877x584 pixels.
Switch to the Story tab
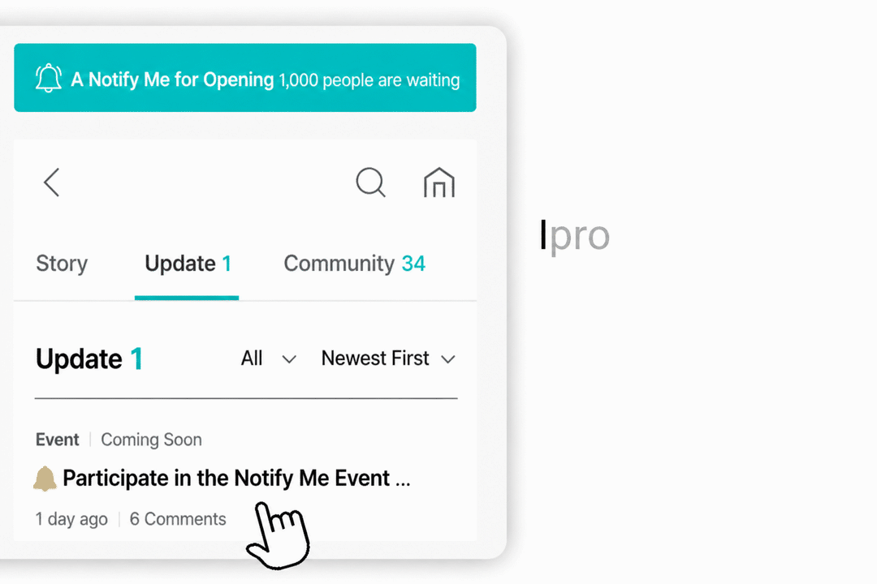pyautogui.click(x=62, y=264)
